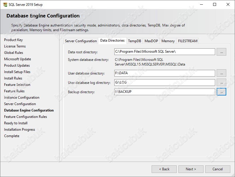The width and height of the screenshot is (235, 177).
Task: Click the User database directory label
Action: [86, 73]
